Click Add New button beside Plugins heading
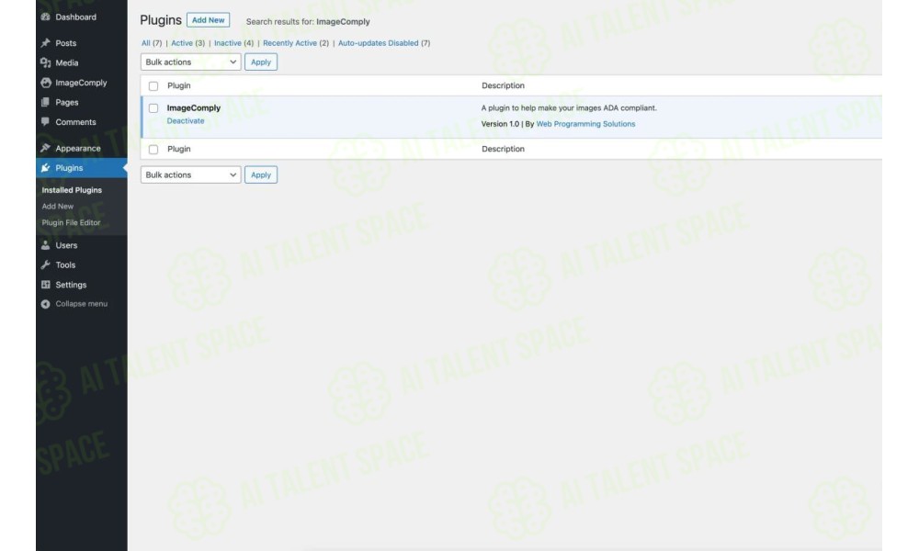 click(x=208, y=20)
